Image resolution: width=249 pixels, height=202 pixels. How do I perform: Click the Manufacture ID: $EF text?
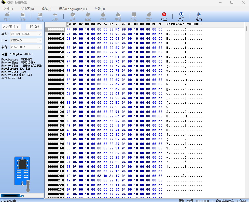16,69
